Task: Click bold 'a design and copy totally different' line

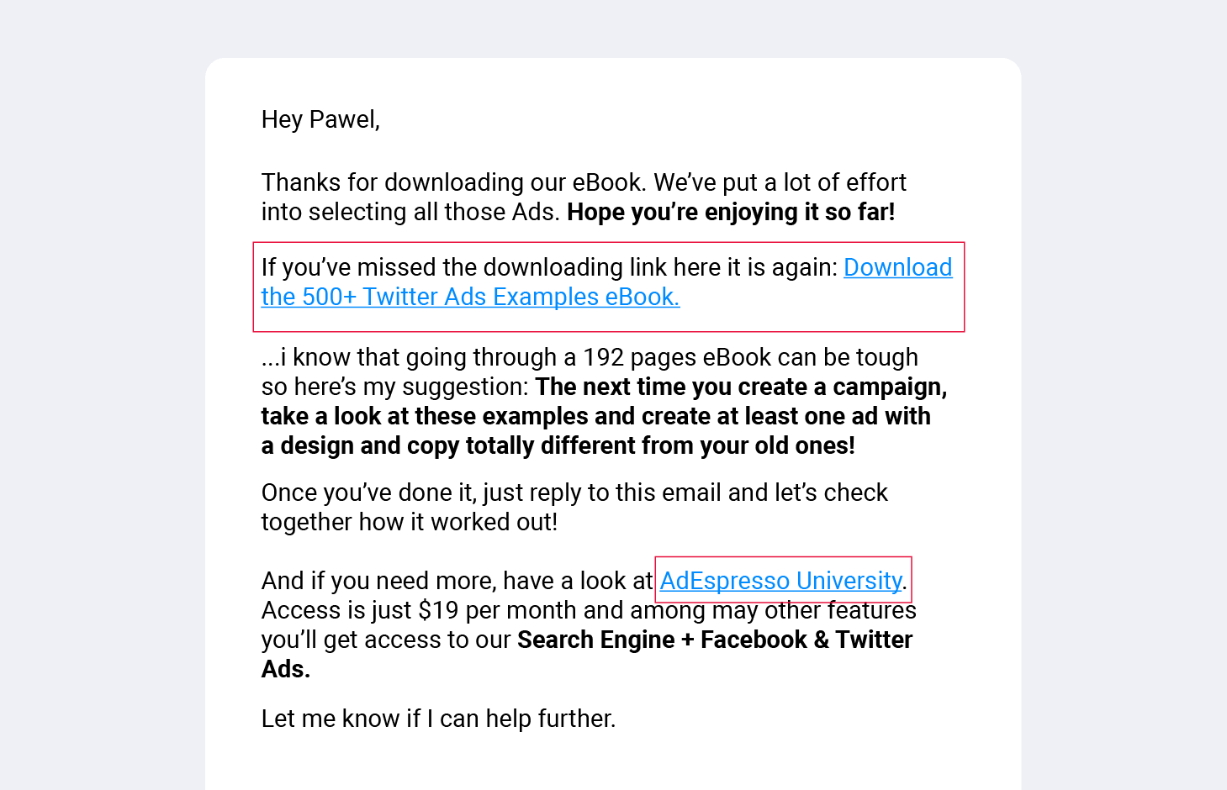Action: click(558, 445)
